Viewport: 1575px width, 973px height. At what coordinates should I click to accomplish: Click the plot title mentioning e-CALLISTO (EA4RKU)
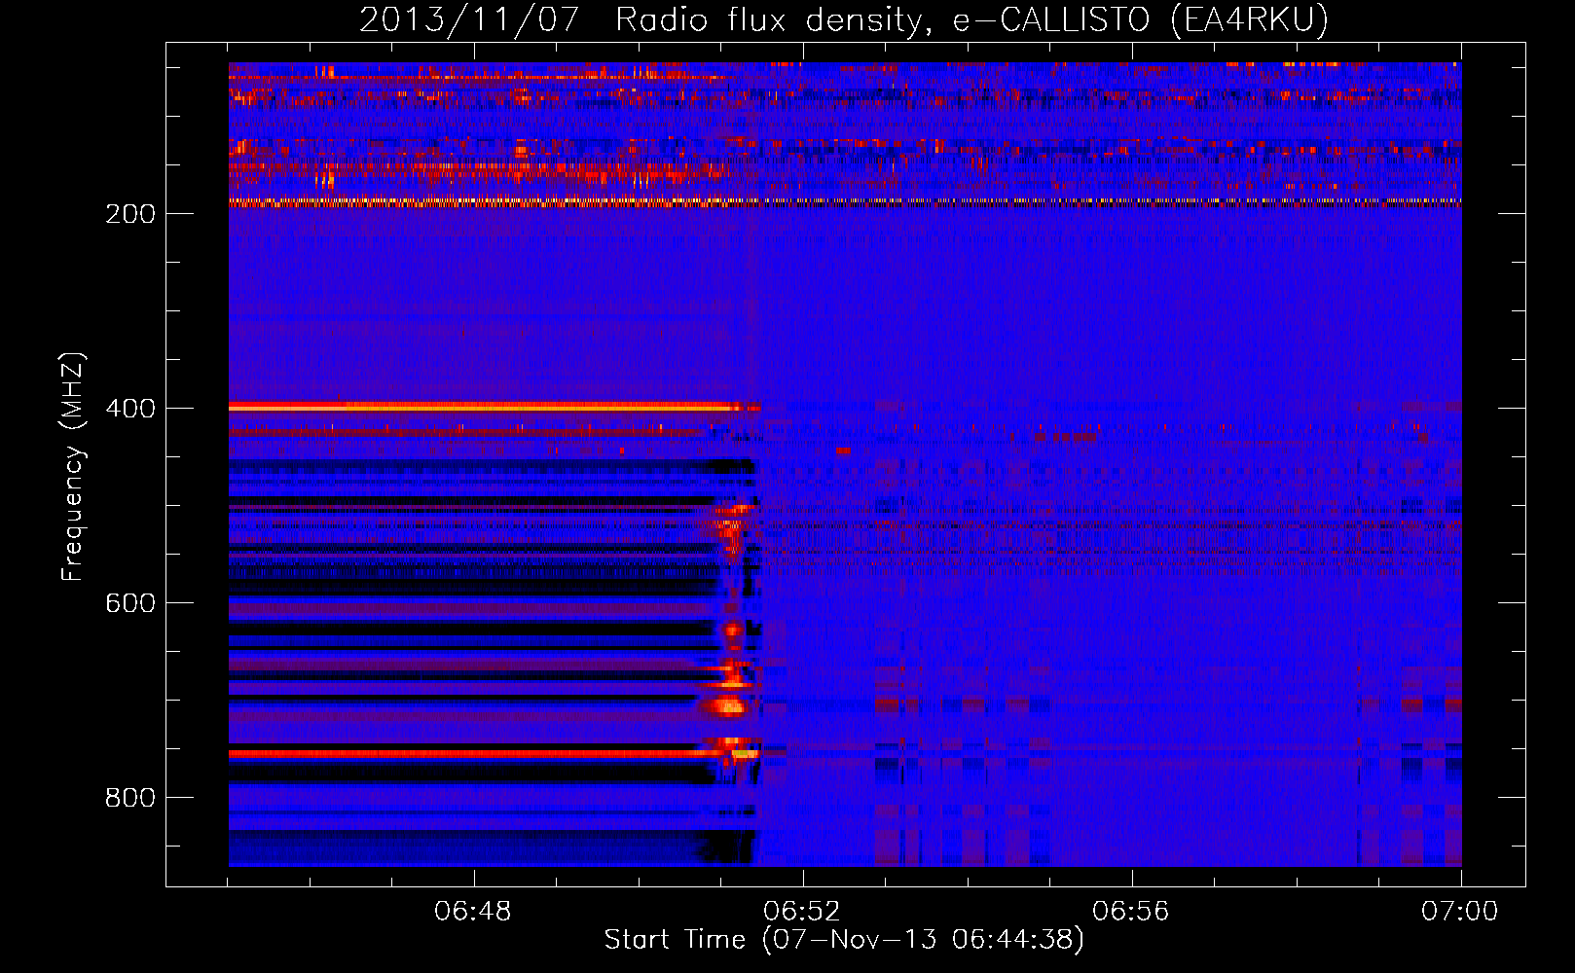[844, 19]
